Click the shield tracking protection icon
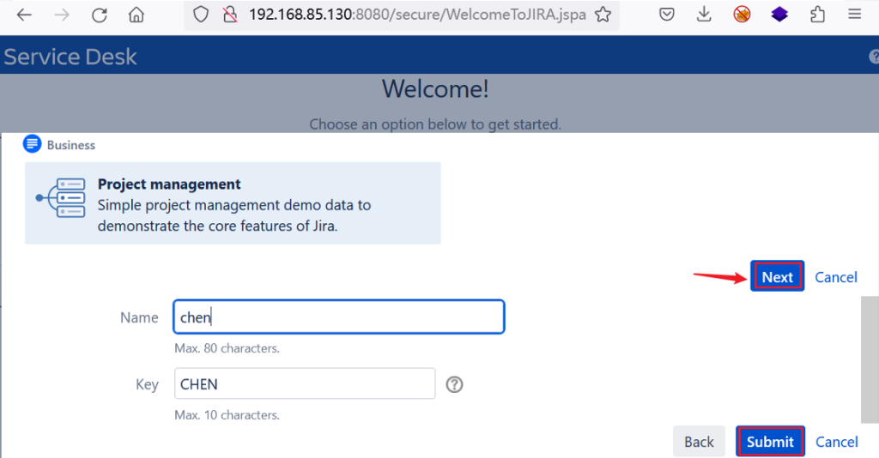The width and height of the screenshot is (879, 458). coord(201,15)
